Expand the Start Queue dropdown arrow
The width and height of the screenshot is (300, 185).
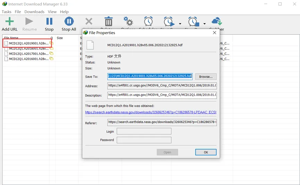pyautogui.click(x=180, y=24)
